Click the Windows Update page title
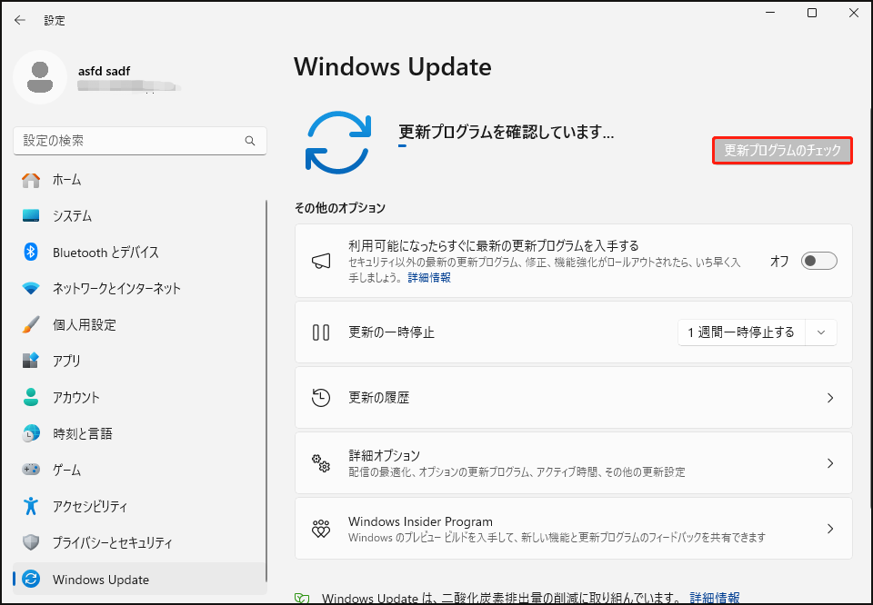 coord(393,66)
